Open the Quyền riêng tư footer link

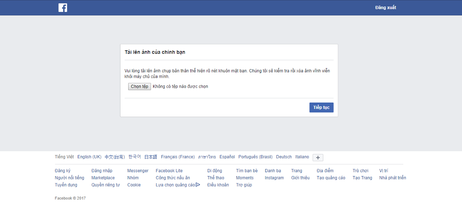tap(105, 185)
